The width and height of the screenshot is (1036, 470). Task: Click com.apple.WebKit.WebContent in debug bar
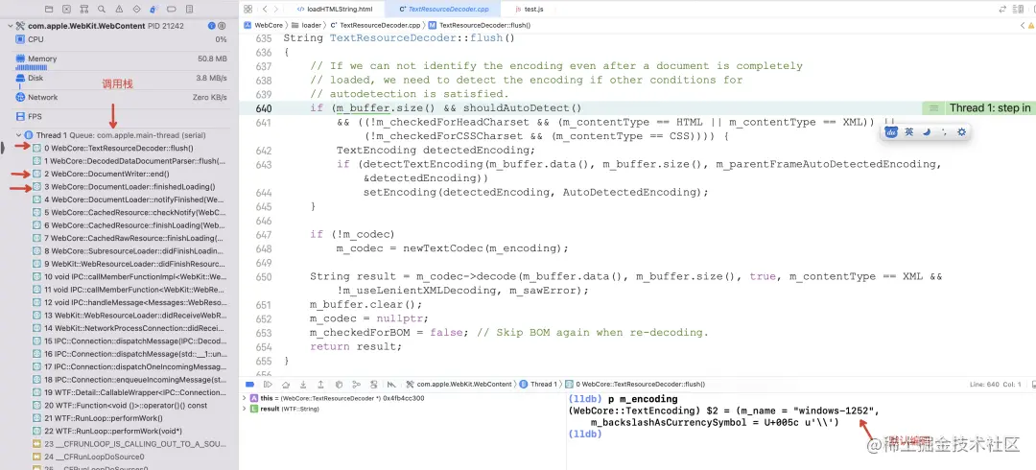click(x=459, y=384)
